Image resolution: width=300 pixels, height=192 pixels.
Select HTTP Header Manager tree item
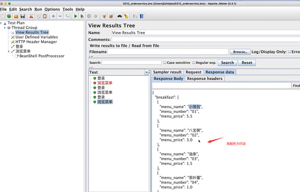point(36,42)
